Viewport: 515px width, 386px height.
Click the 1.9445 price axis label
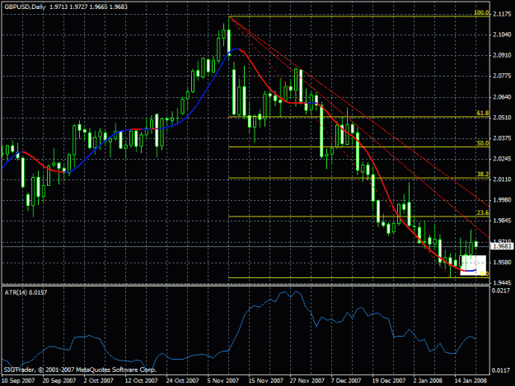coord(502,282)
